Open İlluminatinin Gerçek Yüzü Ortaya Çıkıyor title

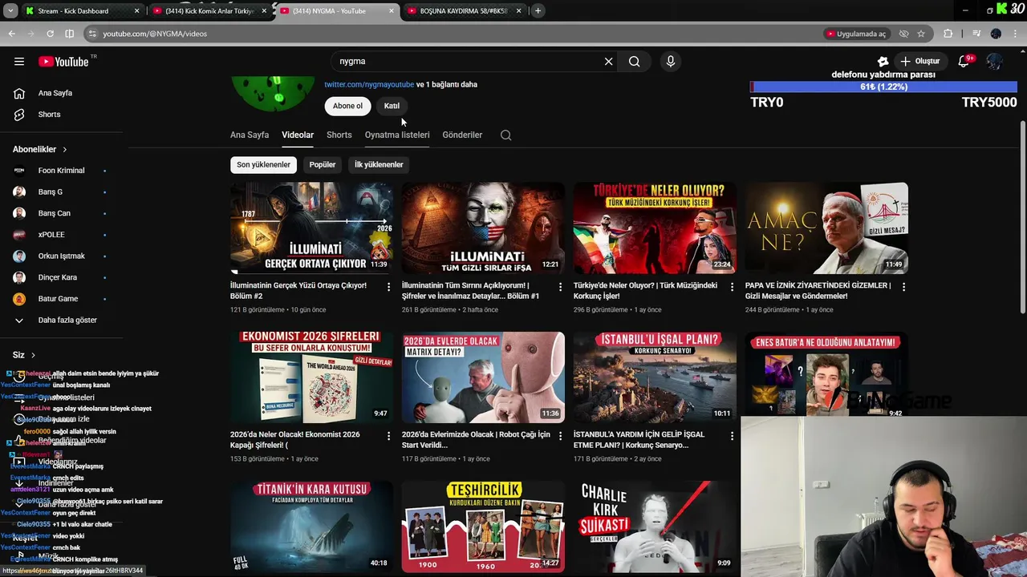click(298, 290)
